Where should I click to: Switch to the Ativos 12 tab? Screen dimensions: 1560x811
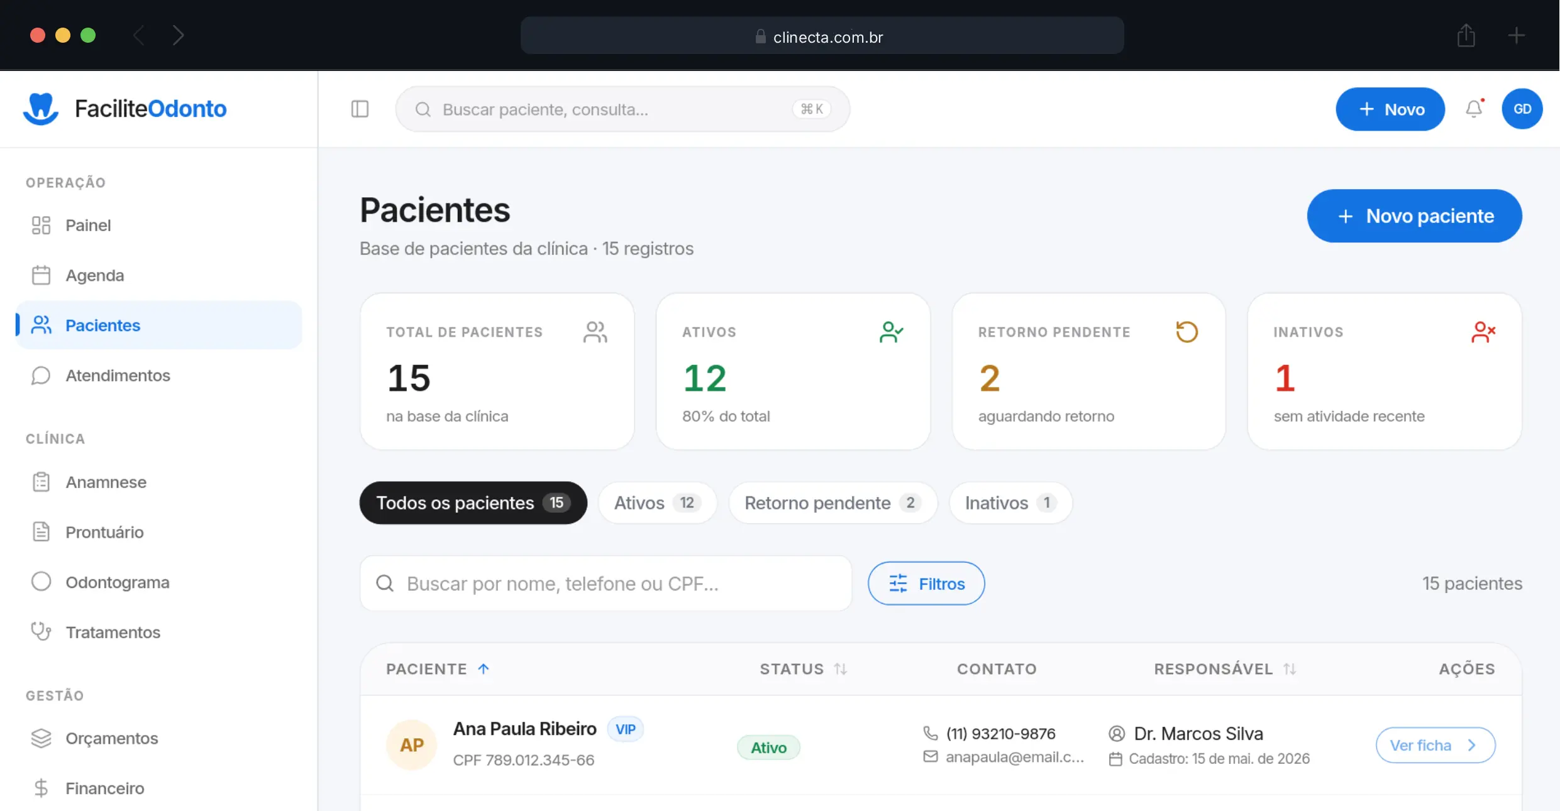click(x=657, y=503)
